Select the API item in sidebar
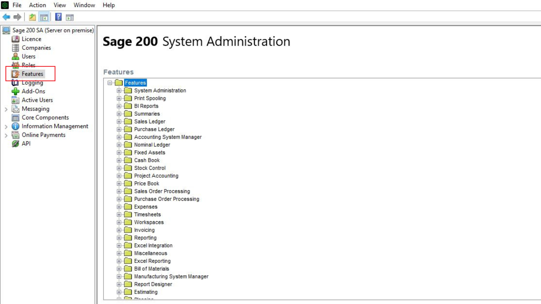Screen dimensions: 541x304 point(26,144)
